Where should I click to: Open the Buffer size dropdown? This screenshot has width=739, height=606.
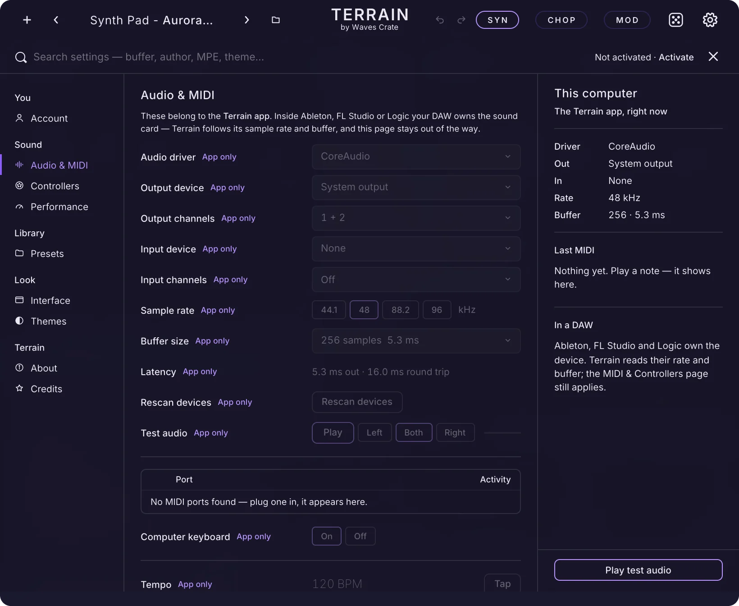click(x=416, y=340)
